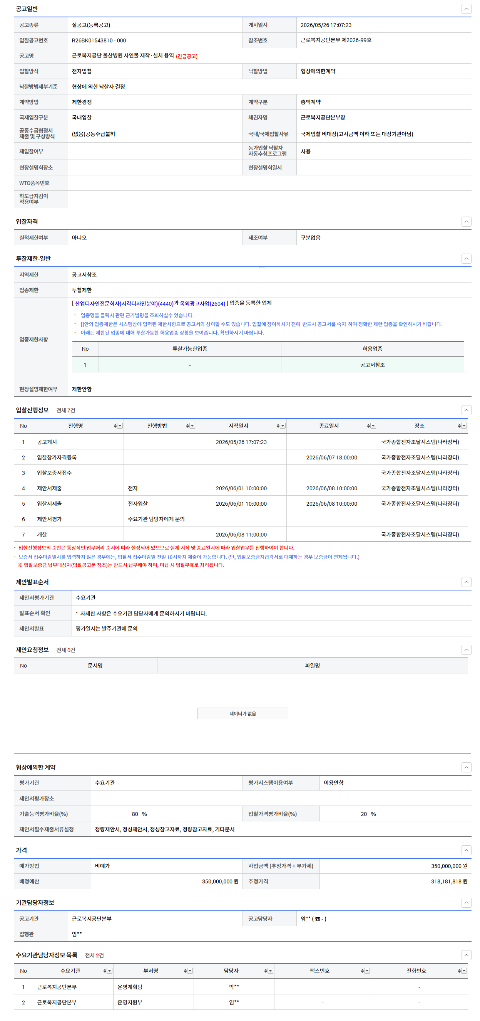Image resolution: width=480 pixels, height=1021 pixels.
Task: Open filter dropdown for 진행방법 column
Action: [x=192, y=426]
